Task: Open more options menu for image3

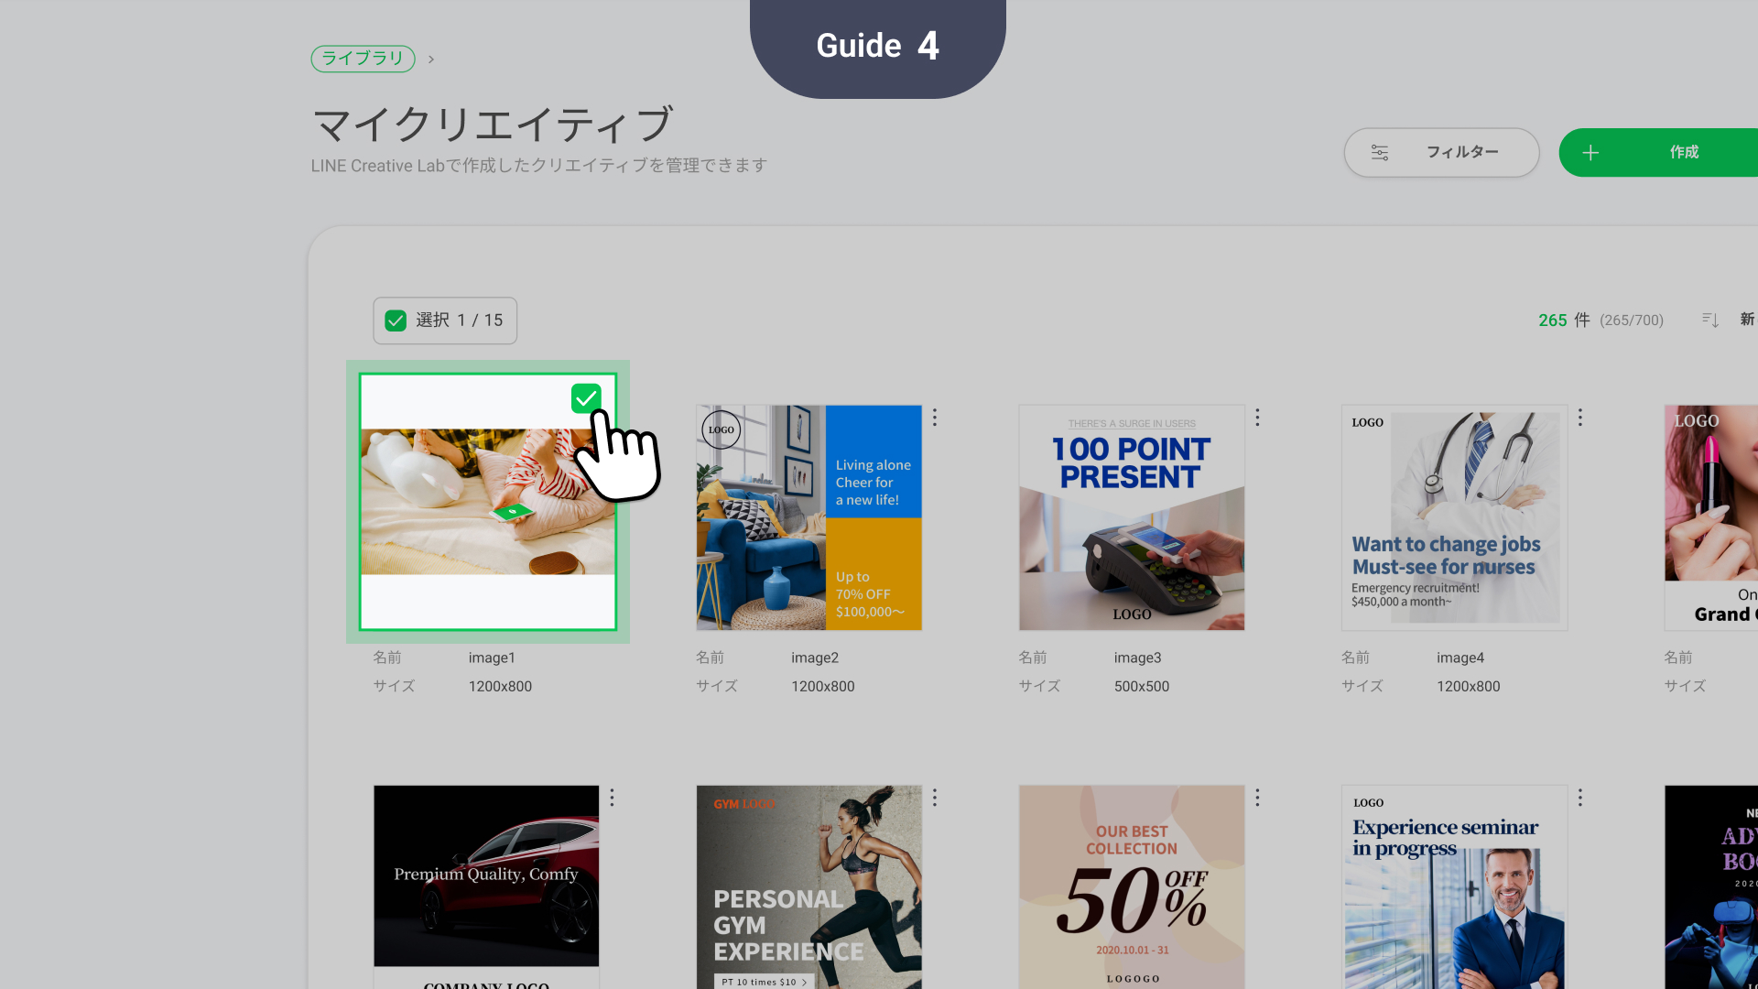Action: tap(1257, 418)
